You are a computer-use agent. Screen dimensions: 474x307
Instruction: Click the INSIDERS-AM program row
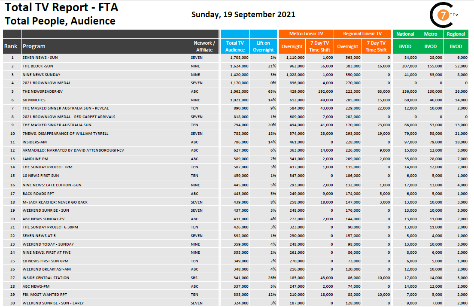(x=36, y=142)
